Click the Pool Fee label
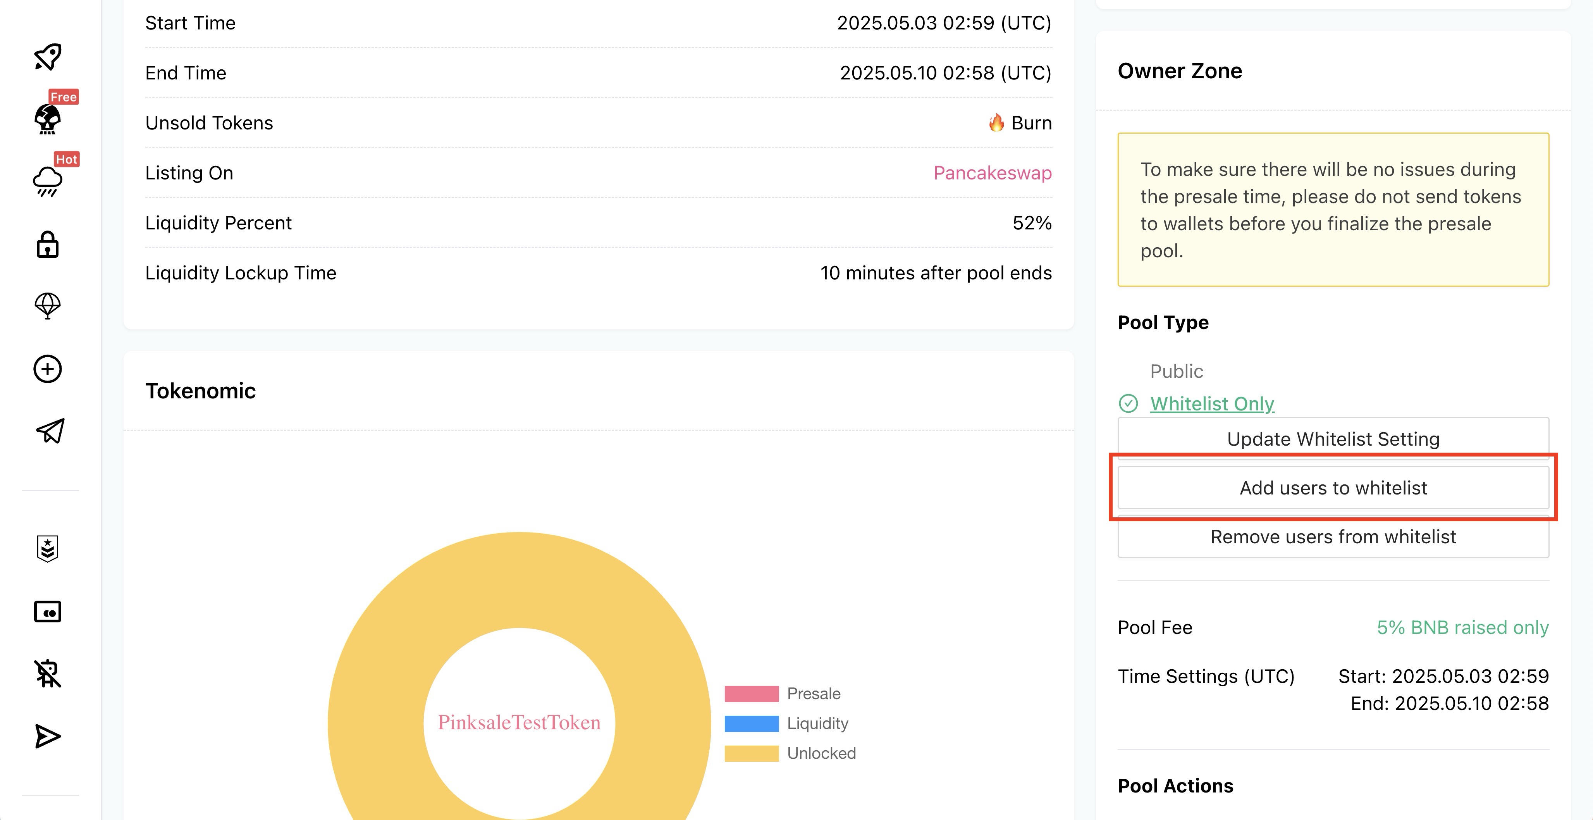This screenshot has width=1593, height=820. (x=1154, y=627)
